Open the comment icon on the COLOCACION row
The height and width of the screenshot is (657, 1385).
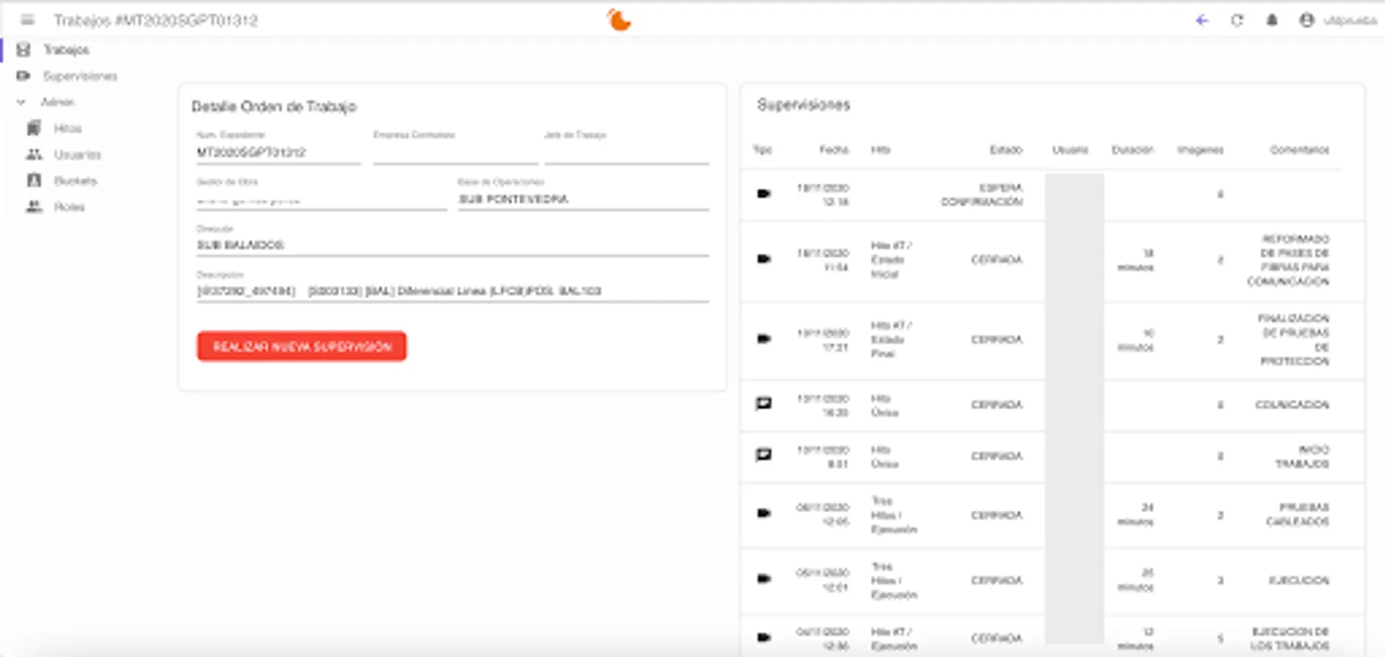762,405
